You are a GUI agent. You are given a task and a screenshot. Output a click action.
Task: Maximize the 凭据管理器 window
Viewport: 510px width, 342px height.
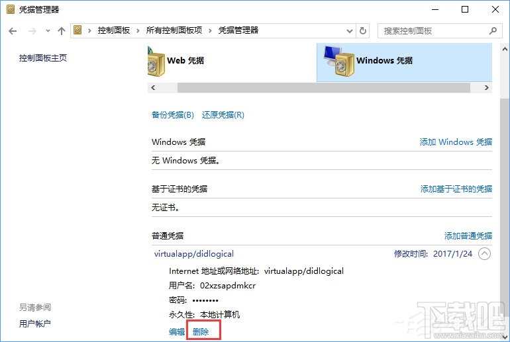click(465, 9)
